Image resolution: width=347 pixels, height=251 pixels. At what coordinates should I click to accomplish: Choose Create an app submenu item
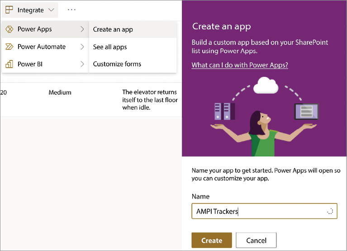click(x=133, y=29)
